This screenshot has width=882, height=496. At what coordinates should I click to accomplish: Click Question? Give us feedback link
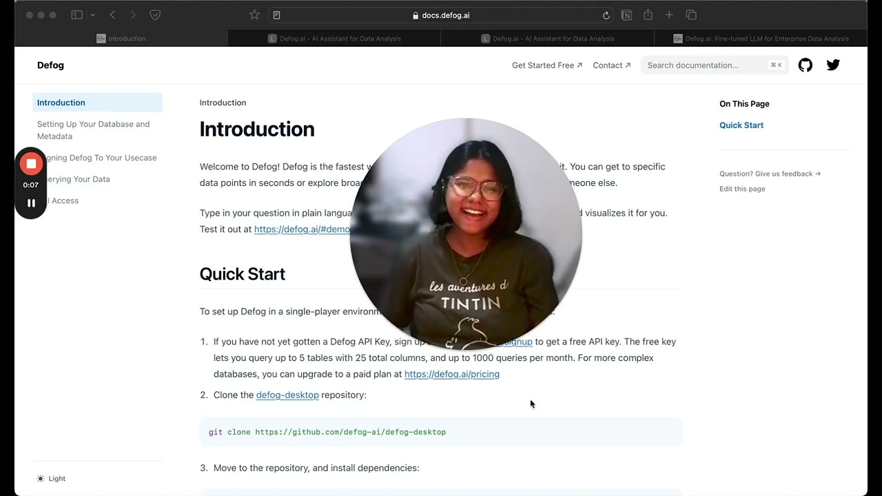[770, 174]
